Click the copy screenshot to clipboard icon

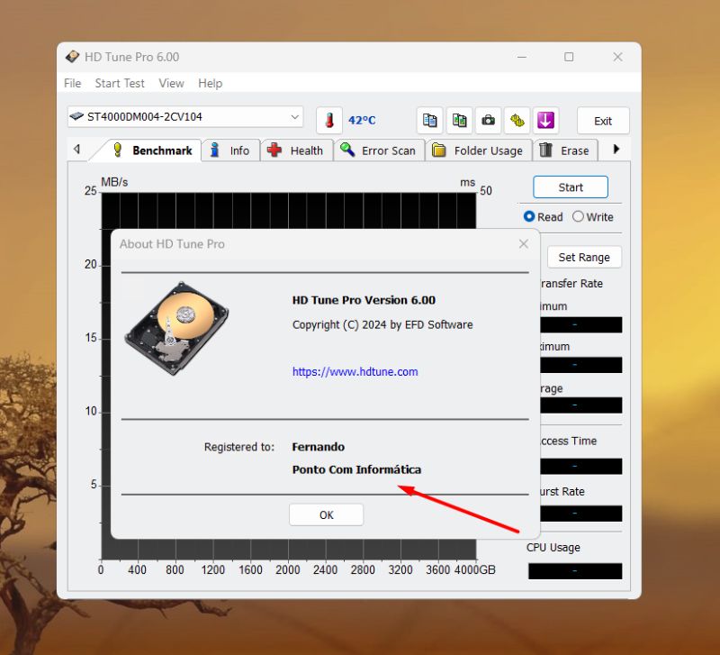tap(459, 121)
